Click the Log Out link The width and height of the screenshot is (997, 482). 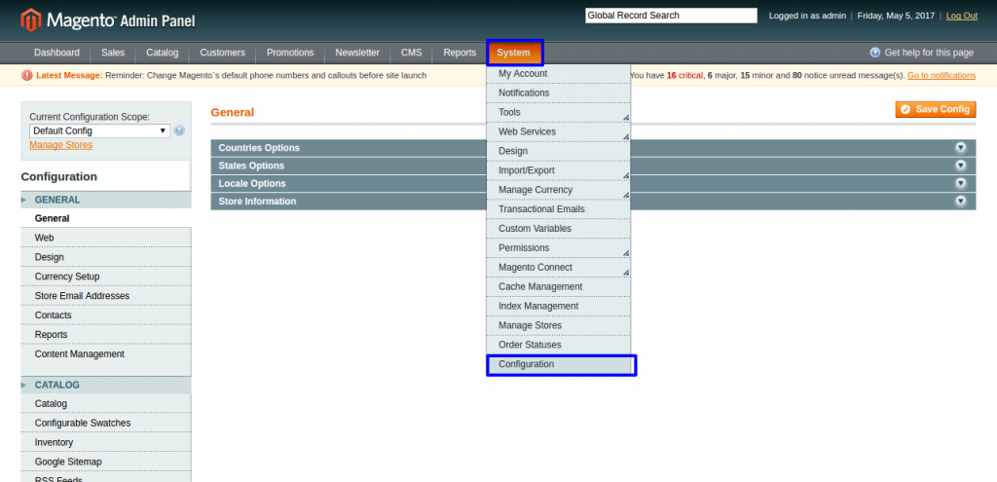point(961,16)
